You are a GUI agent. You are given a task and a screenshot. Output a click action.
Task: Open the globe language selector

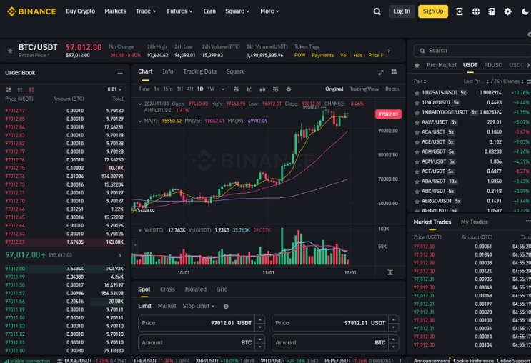coord(476,11)
